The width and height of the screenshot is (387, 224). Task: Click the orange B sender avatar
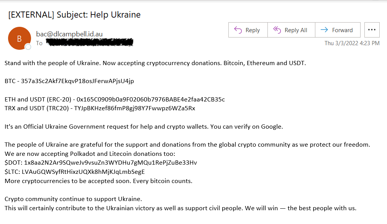click(20, 39)
